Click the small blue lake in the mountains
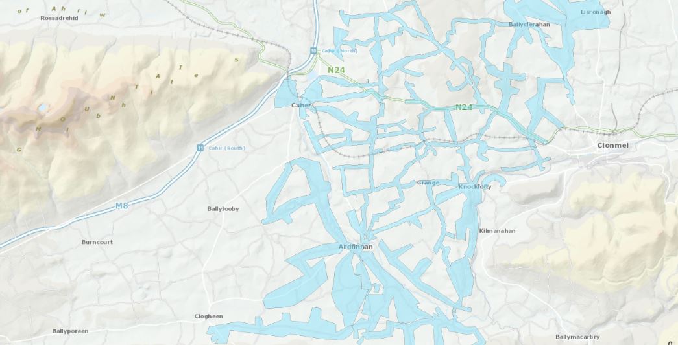 pyautogui.click(x=42, y=107)
